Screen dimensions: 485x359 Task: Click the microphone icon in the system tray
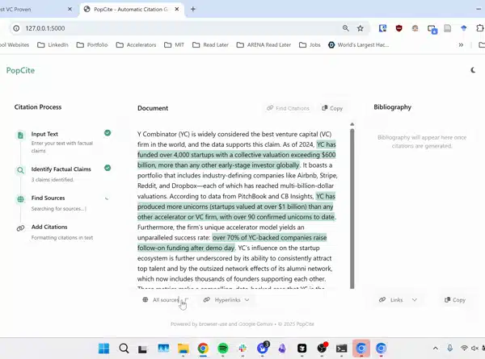[449, 349]
